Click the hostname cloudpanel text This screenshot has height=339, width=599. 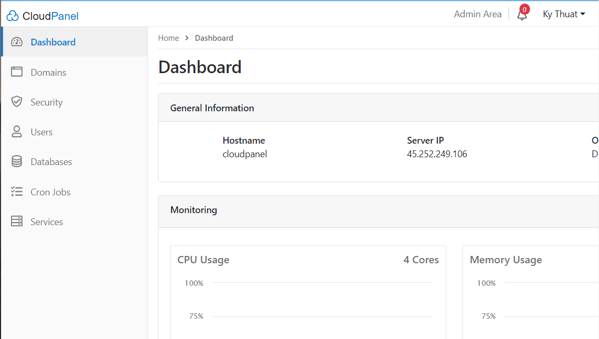point(244,154)
